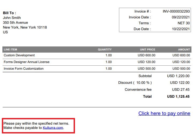This screenshot has height=138, width=196.
Task: Click the 'Click here to pay online' link
Action: click(164, 113)
